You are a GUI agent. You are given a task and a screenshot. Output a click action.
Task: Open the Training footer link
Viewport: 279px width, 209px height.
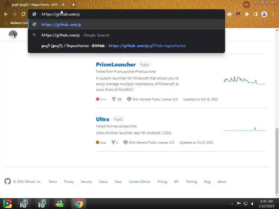(191, 182)
